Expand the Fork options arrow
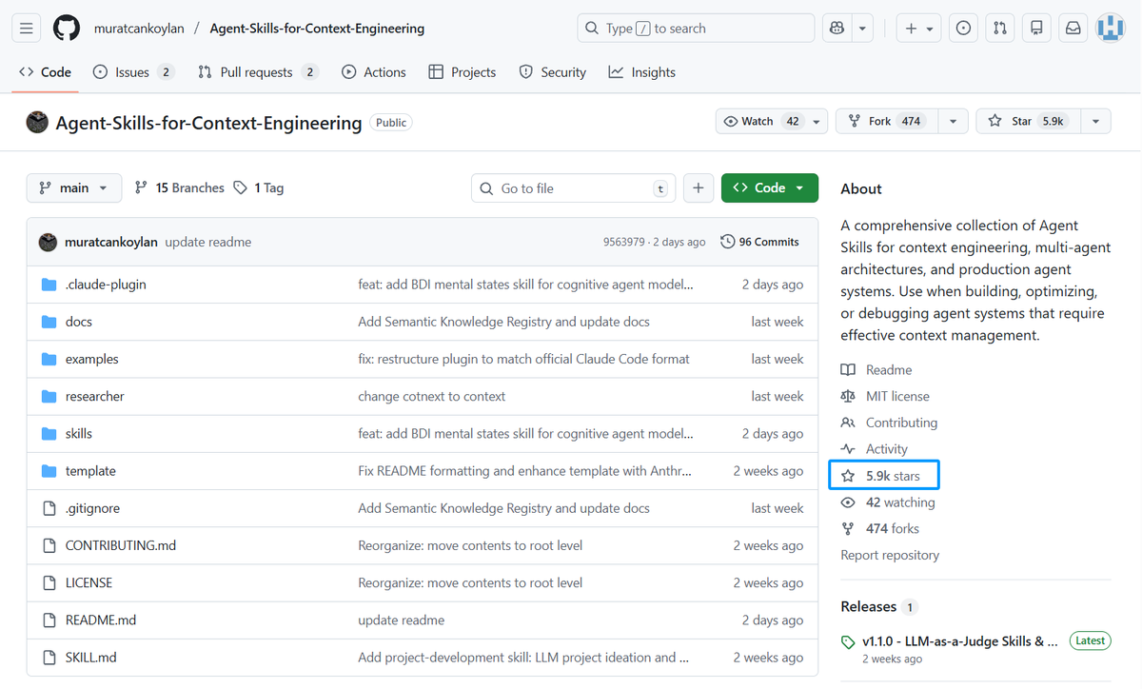The height and width of the screenshot is (689, 1142). click(x=953, y=122)
